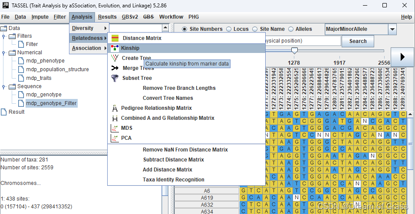
Task: Select the Site Numbers radio button
Action: [184, 29]
